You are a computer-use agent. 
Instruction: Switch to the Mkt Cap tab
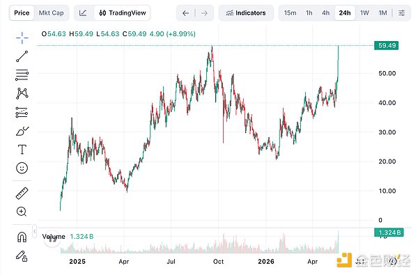click(x=51, y=13)
